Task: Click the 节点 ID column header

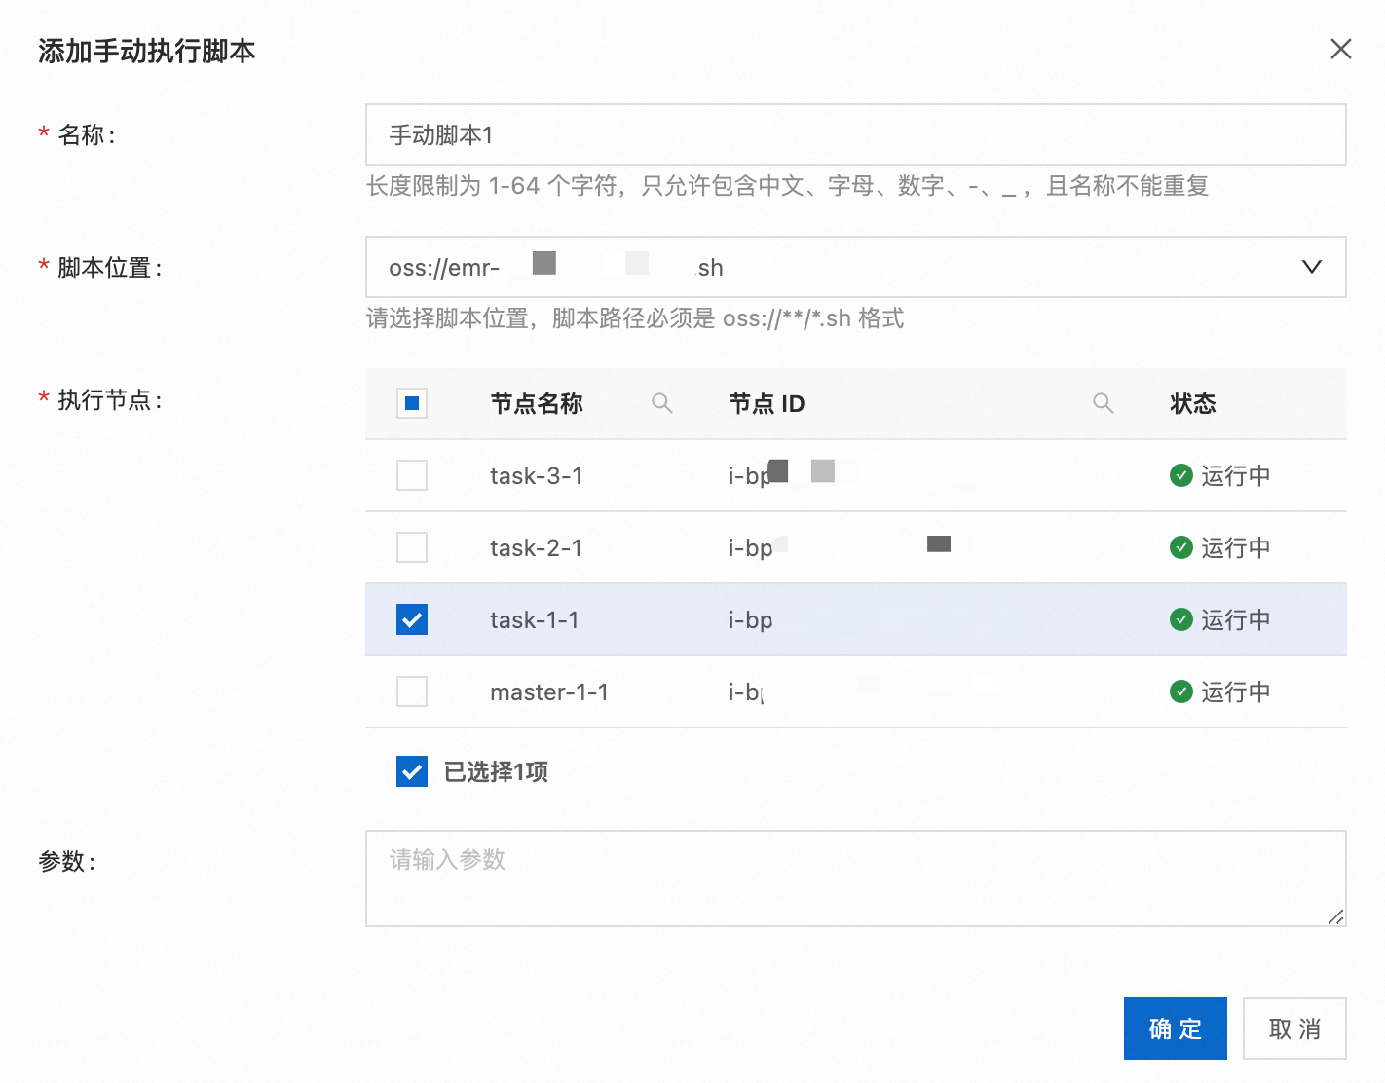Action: [767, 403]
